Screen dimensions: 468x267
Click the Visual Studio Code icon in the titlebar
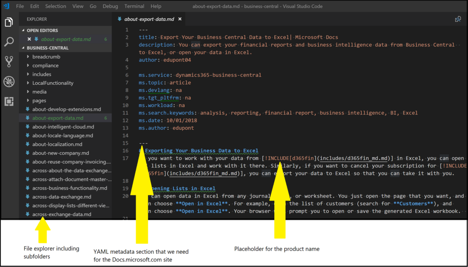click(x=5, y=6)
